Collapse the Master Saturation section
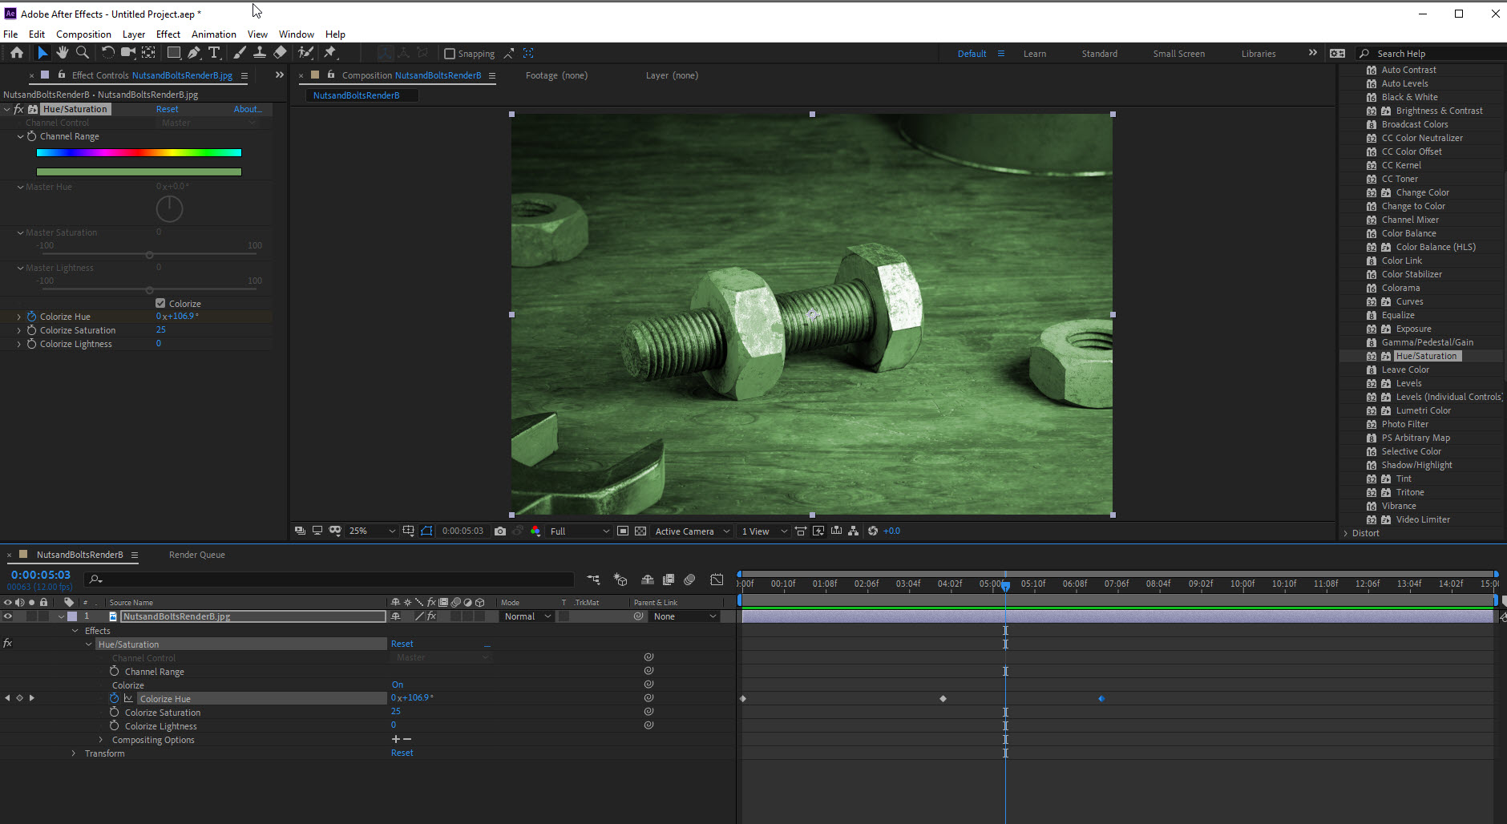 tap(20, 232)
